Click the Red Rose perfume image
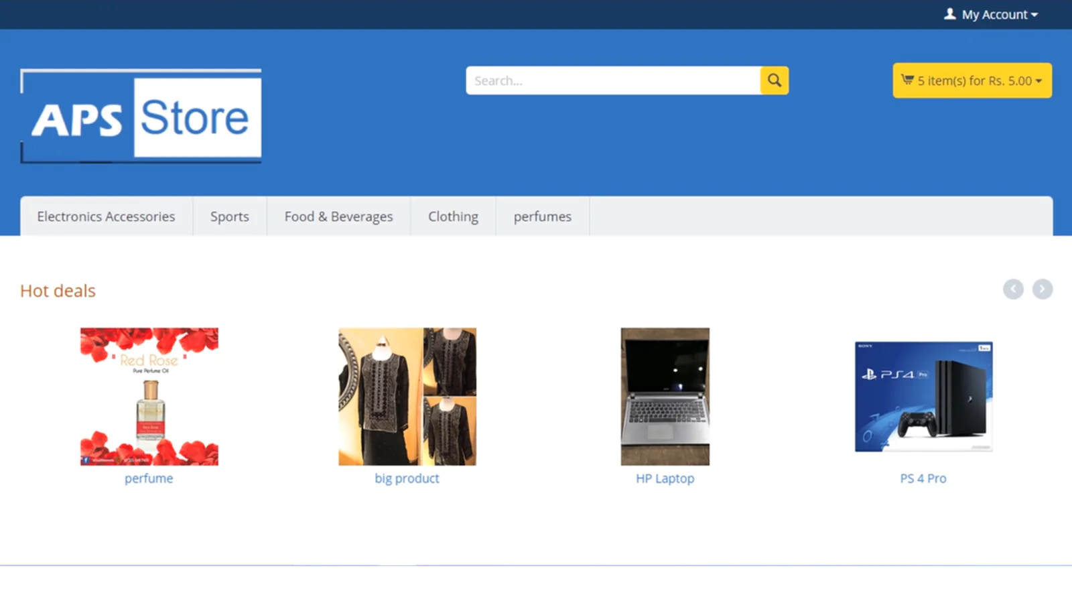 149,397
